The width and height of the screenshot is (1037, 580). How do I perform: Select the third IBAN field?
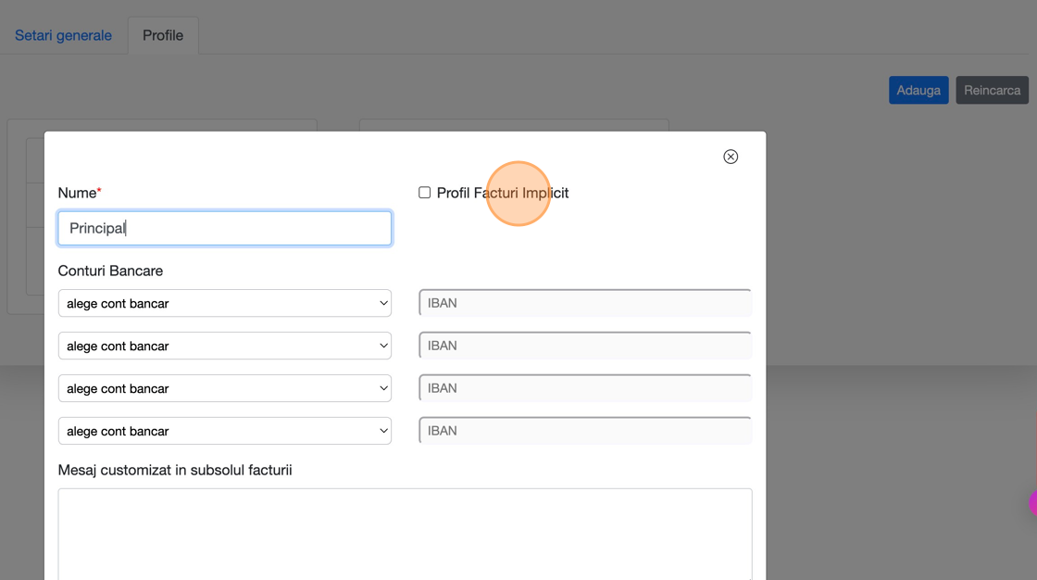point(585,388)
